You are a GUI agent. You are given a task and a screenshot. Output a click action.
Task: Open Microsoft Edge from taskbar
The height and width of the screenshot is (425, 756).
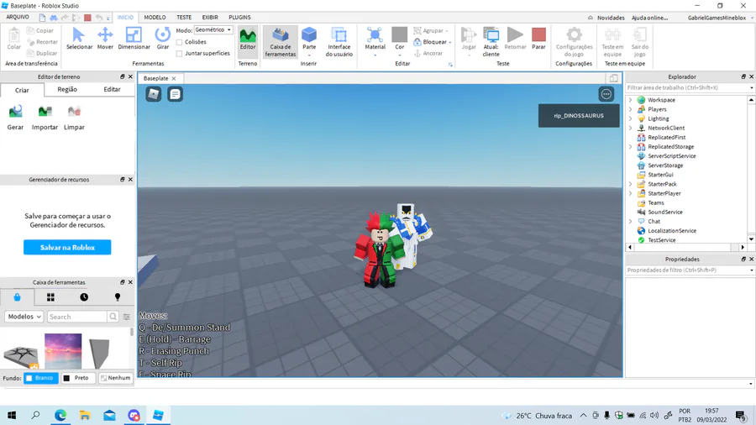60,415
